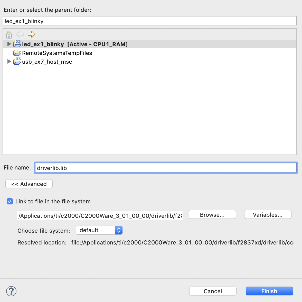Click the forward arrow icon
The image size is (302, 302).
[x=31, y=34]
